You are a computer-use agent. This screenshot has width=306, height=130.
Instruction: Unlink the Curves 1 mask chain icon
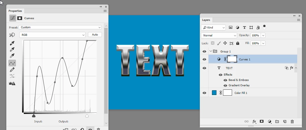click(x=225, y=59)
